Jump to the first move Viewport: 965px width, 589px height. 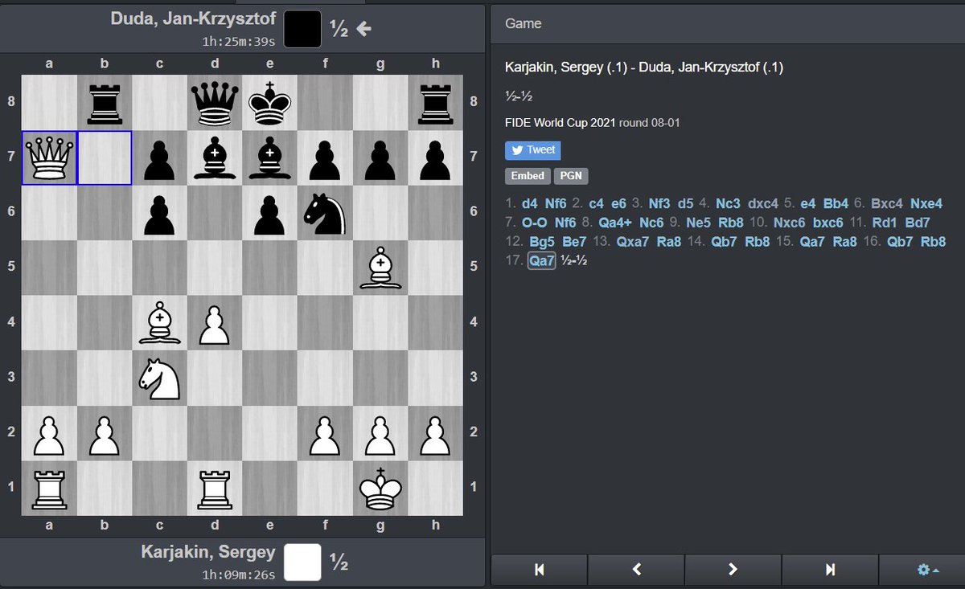[539, 570]
